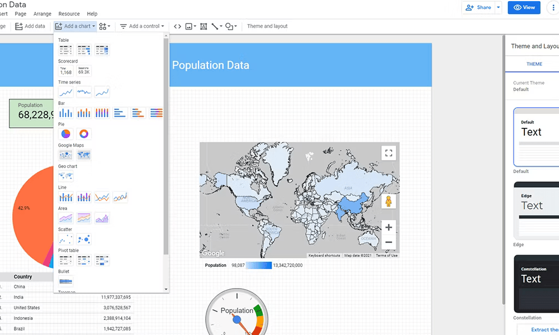Select the plain table chart icon
This screenshot has height=335, width=559.
[65, 50]
